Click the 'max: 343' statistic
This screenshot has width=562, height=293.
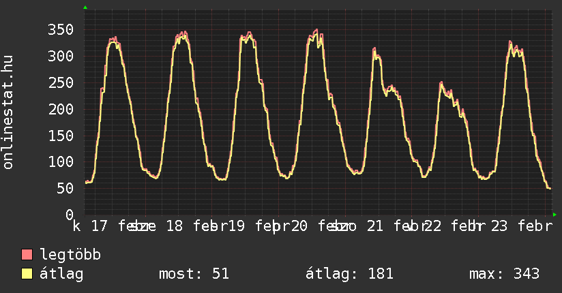tap(504, 274)
